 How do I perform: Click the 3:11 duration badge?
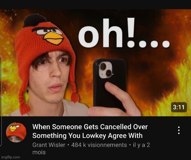pos(179,107)
